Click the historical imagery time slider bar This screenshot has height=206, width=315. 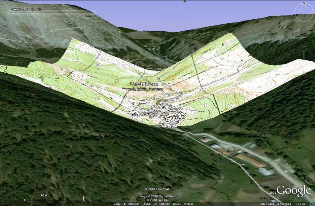pos(52,13)
